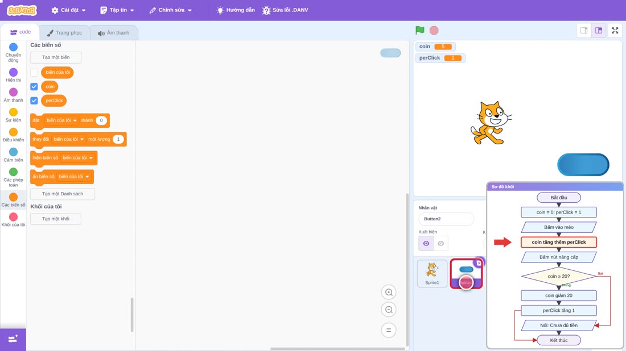Screen dimensions: 626x351
Task: Hide the sprite using crossed-eye icon
Action: pos(440,243)
